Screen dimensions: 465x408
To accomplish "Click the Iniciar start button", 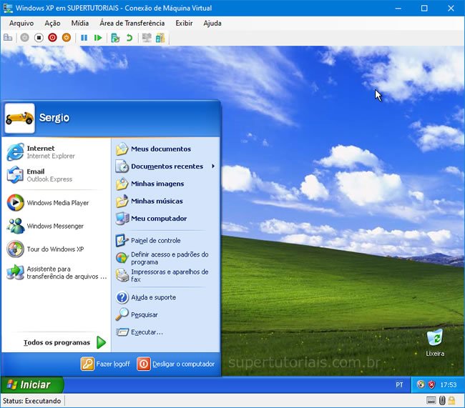I will 31,384.
